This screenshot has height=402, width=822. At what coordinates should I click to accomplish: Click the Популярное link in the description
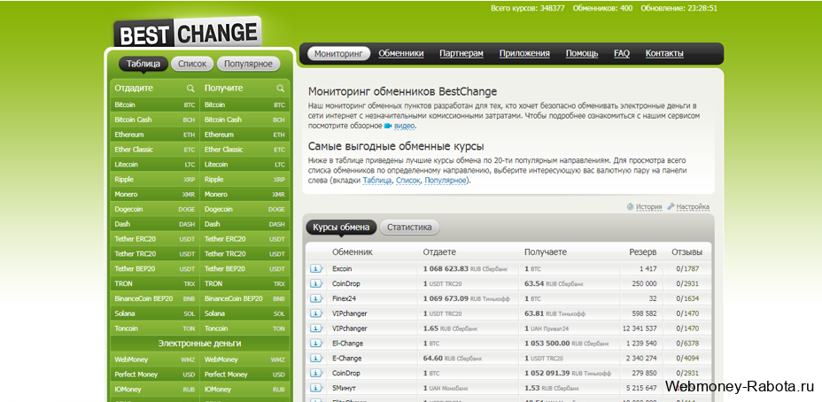click(x=445, y=181)
